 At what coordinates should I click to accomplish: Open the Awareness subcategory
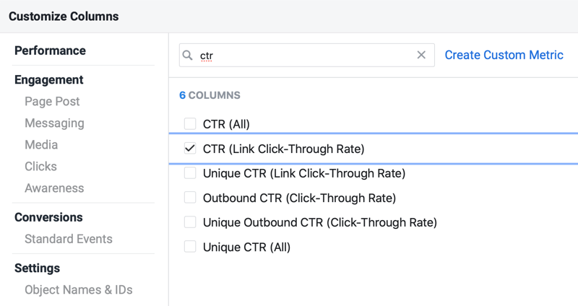click(x=54, y=188)
